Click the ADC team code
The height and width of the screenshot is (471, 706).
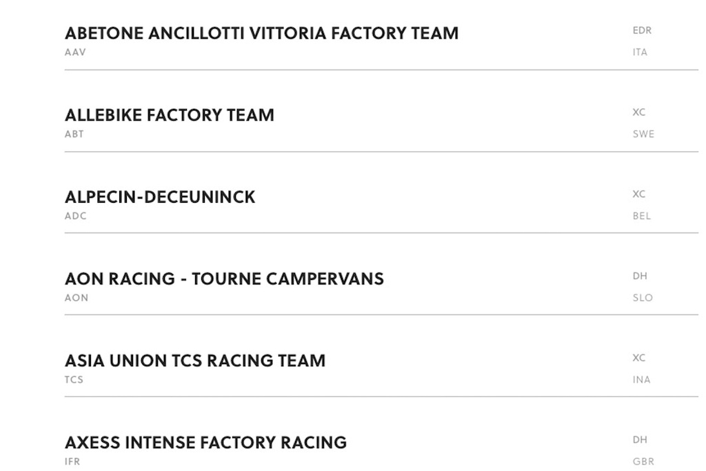76,216
